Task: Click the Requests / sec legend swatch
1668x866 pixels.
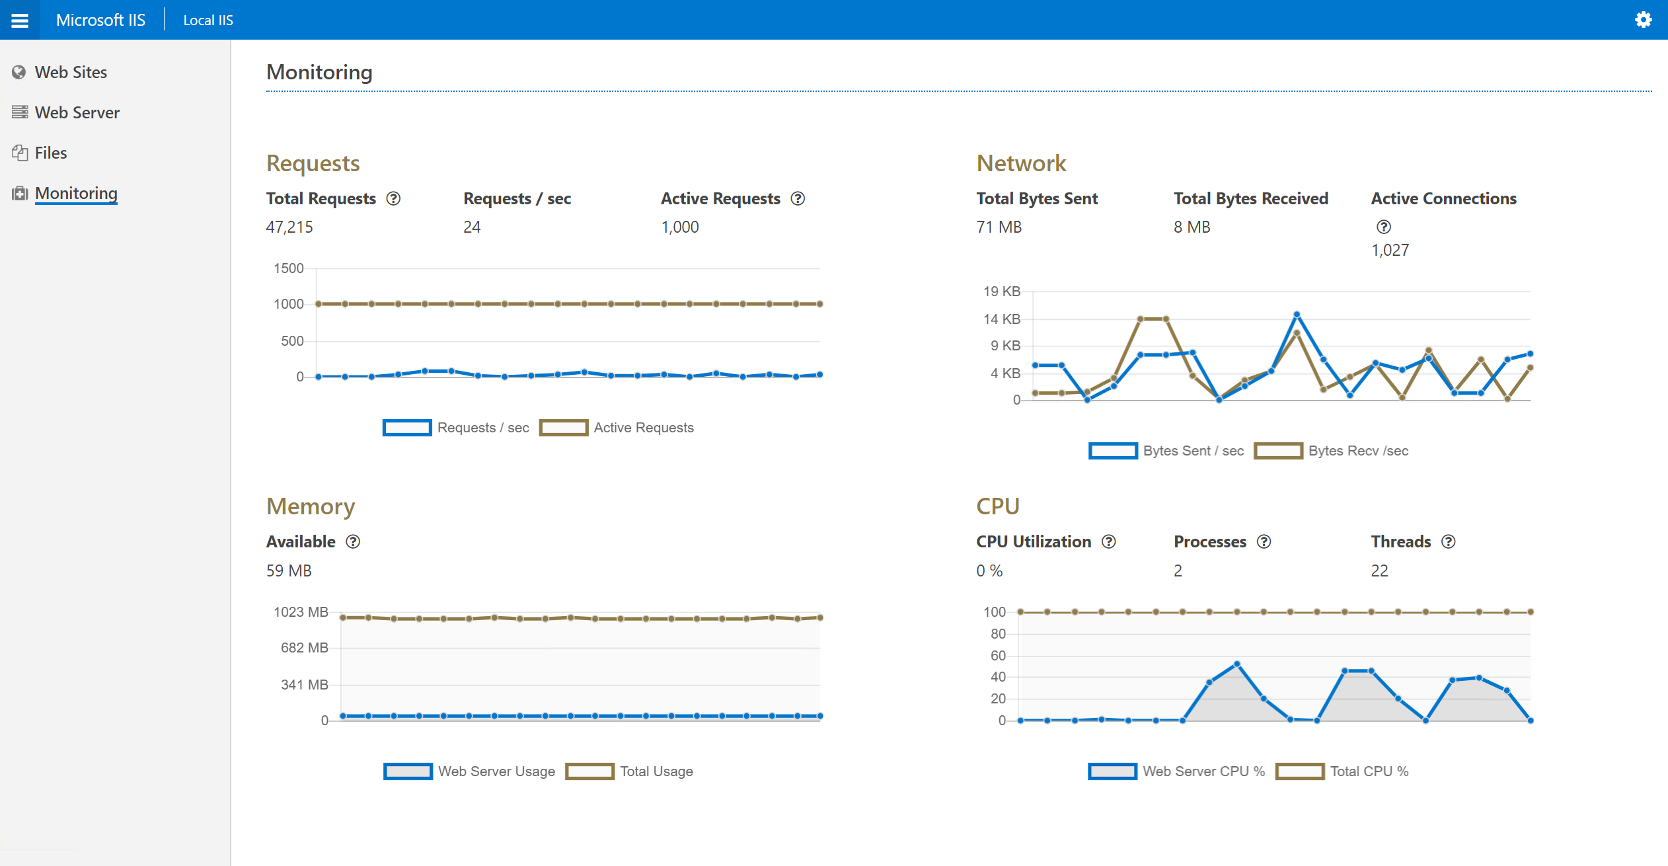Action: [x=407, y=427]
